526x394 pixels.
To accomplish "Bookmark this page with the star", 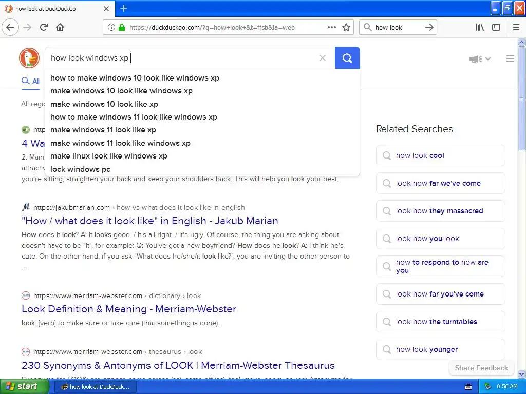I will pyautogui.click(x=346, y=27).
